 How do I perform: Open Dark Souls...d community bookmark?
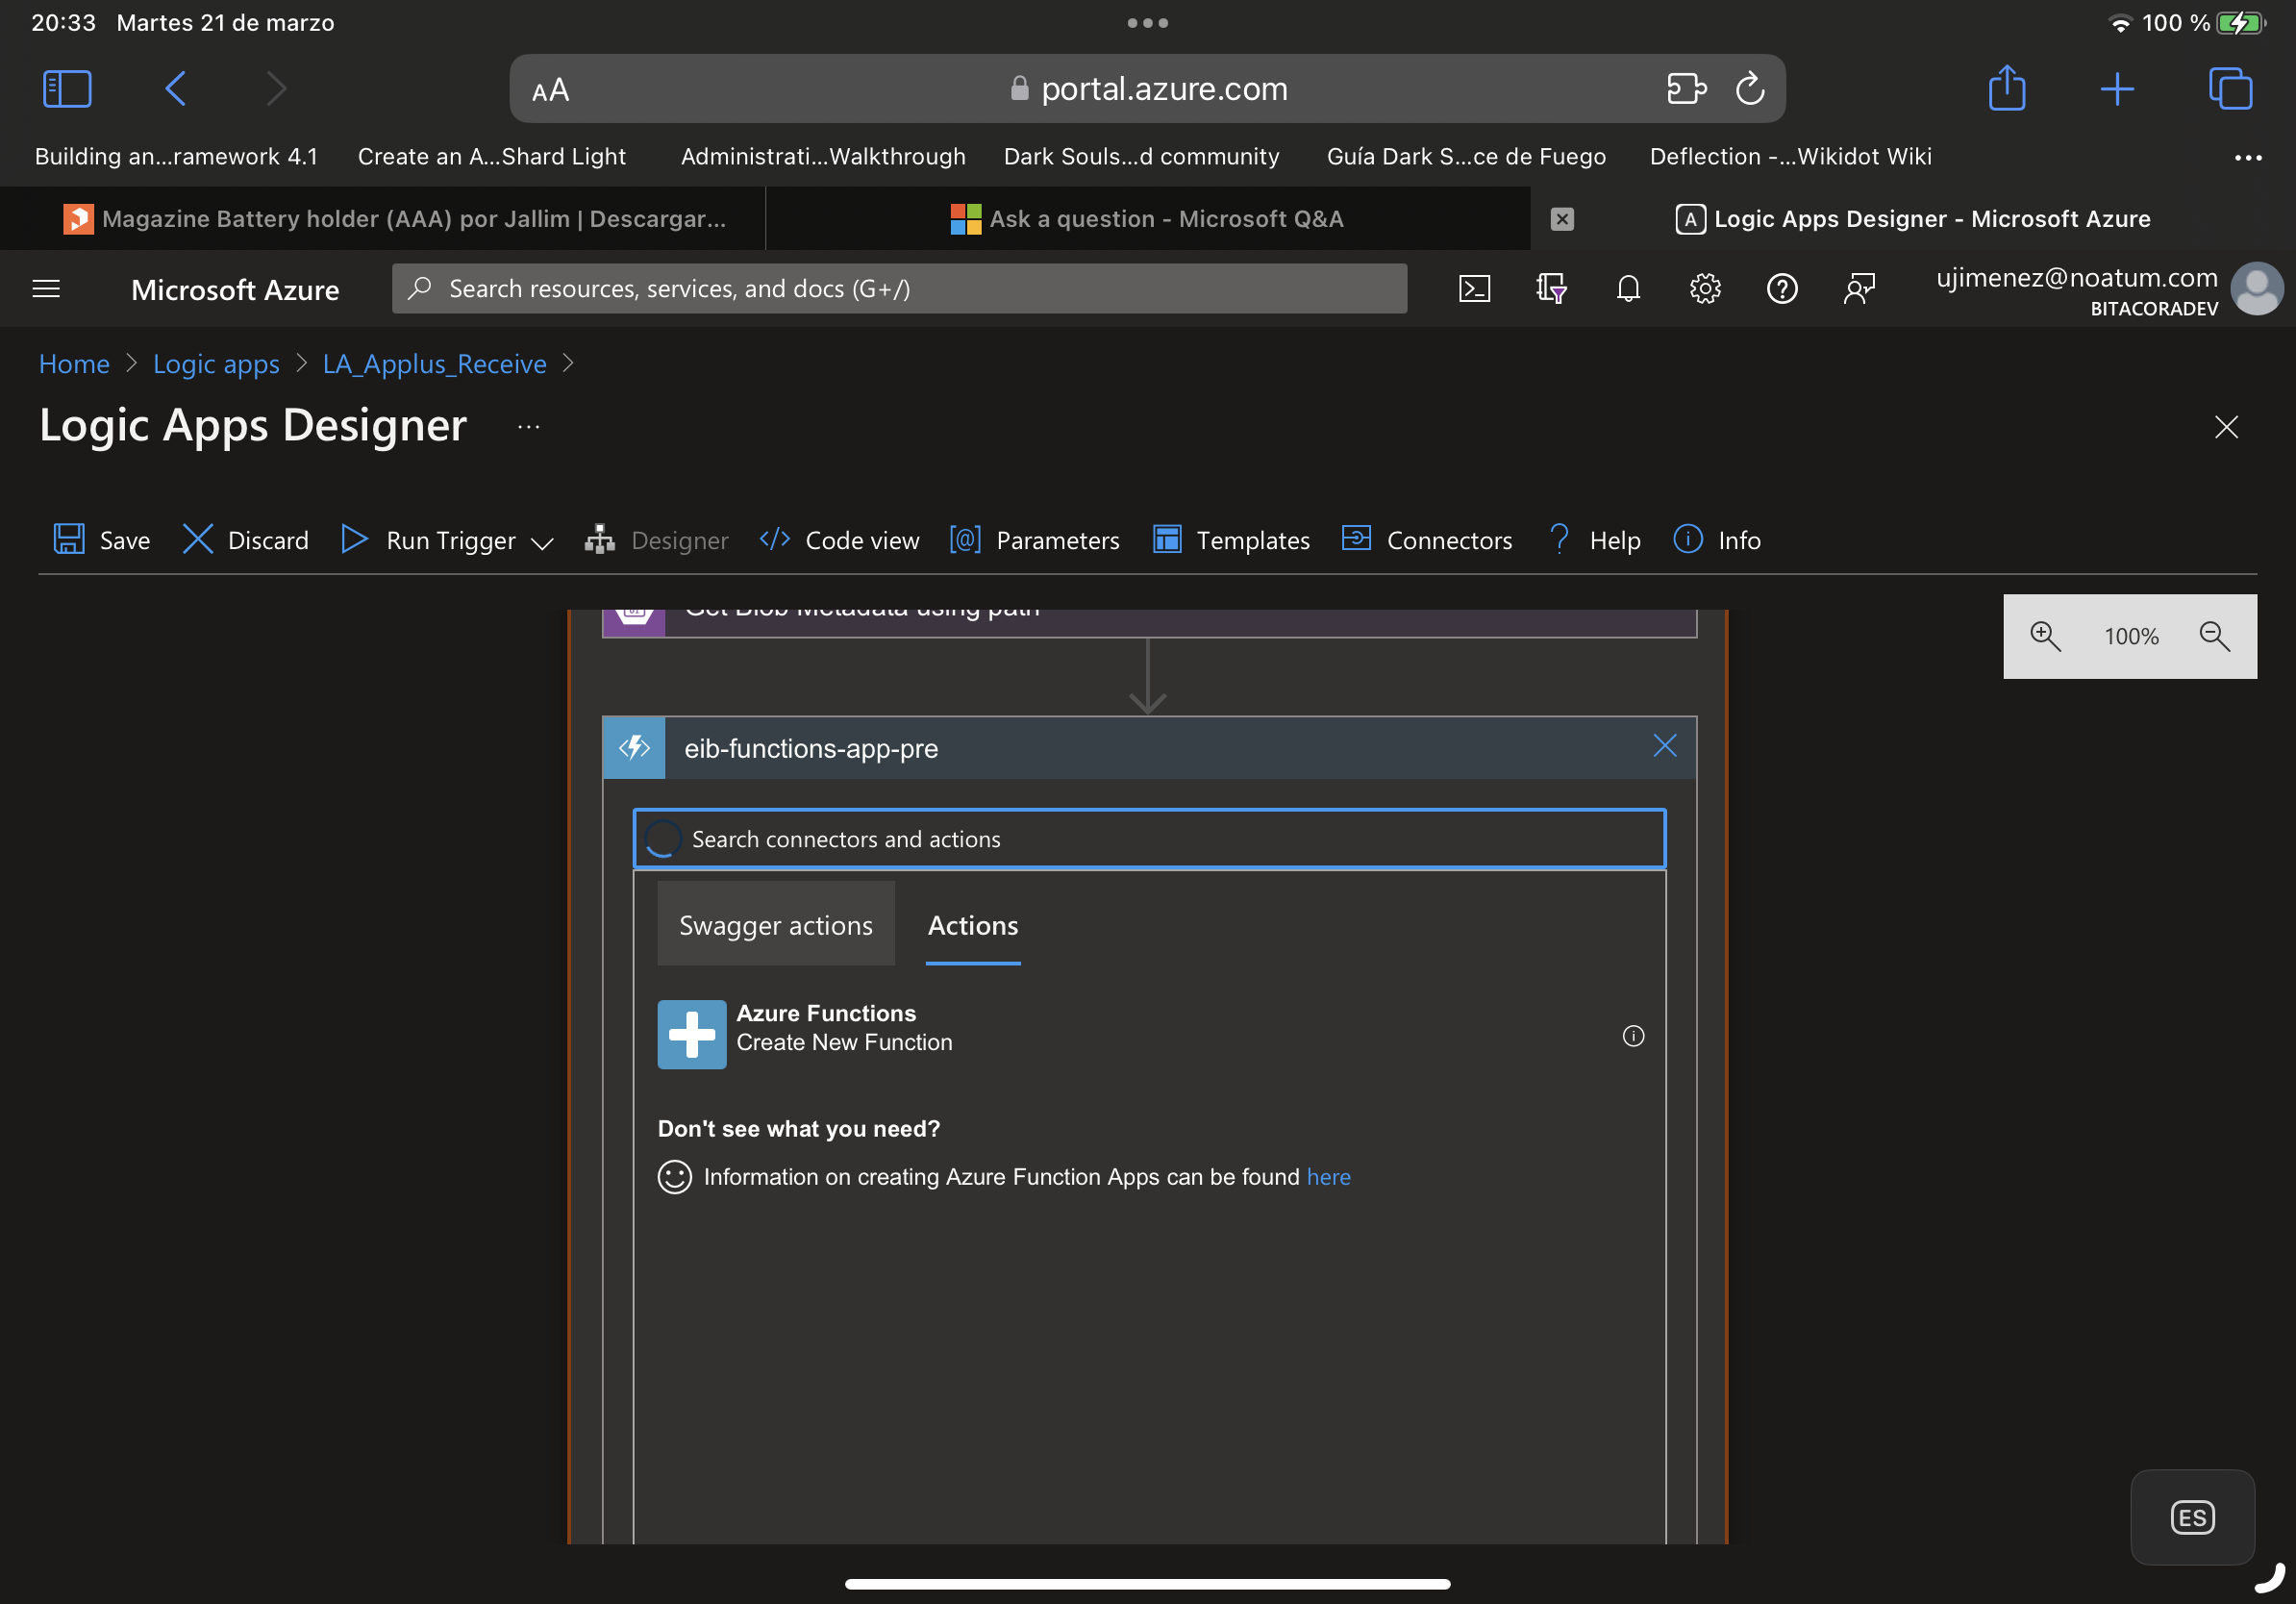pos(1141,157)
